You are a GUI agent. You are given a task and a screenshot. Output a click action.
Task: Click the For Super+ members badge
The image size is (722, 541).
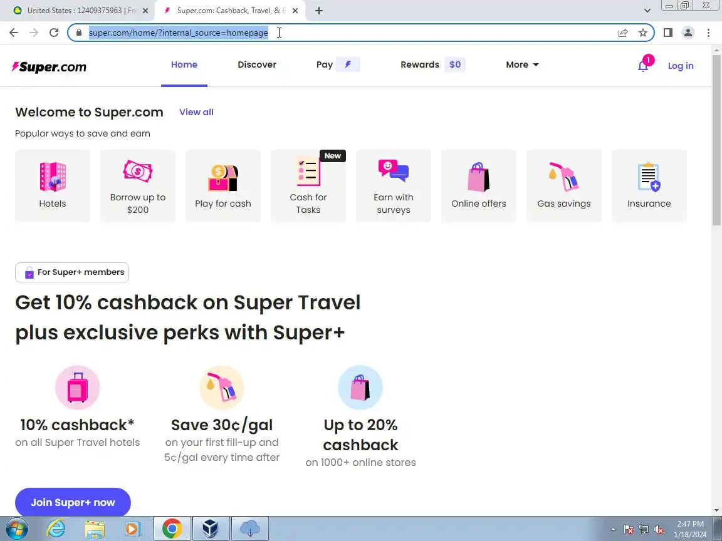(x=72, y=272)
